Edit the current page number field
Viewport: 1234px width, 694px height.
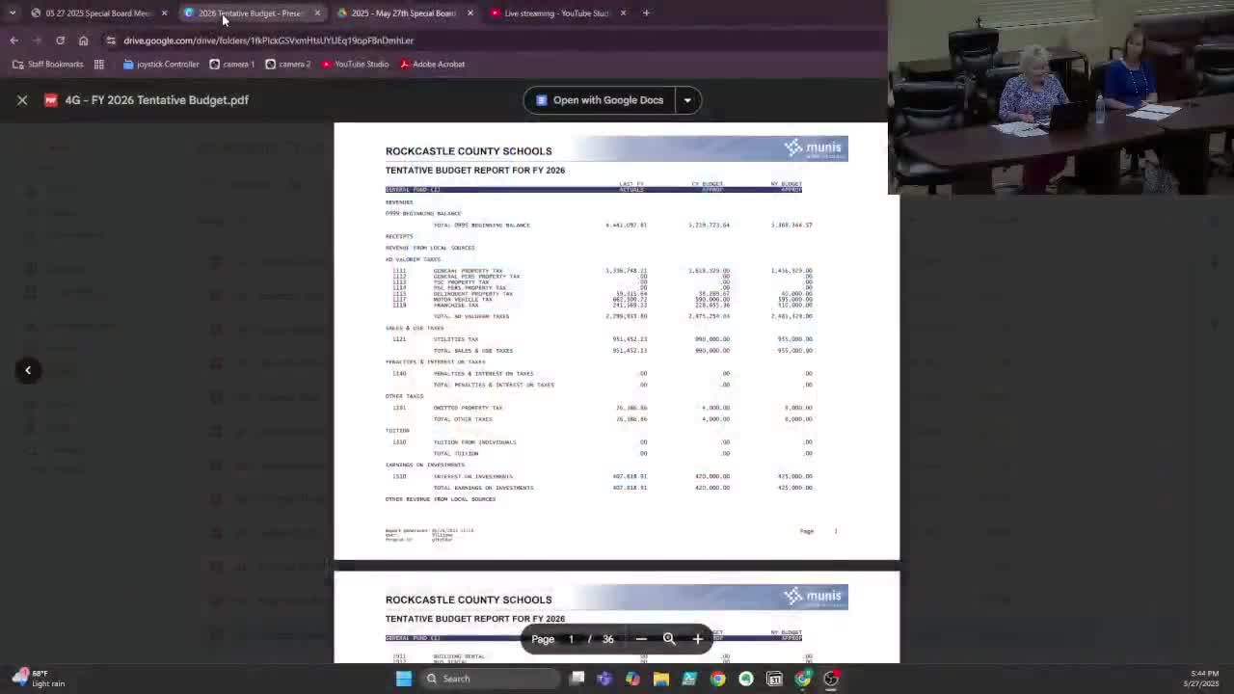click(x=571, y=639)
